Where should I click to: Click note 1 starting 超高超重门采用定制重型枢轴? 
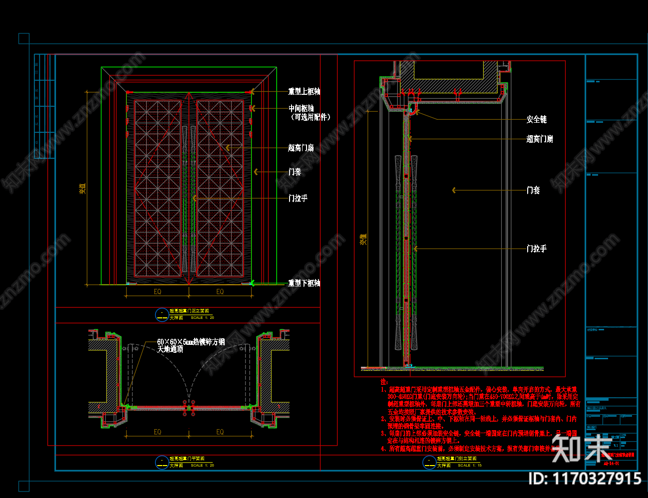point(480,400)
